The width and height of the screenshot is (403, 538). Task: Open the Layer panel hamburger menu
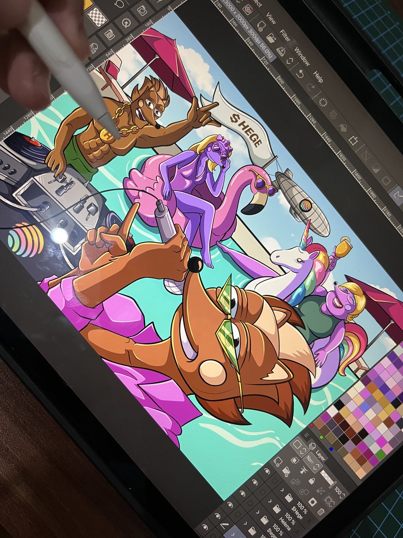click(x=306, y=435)
